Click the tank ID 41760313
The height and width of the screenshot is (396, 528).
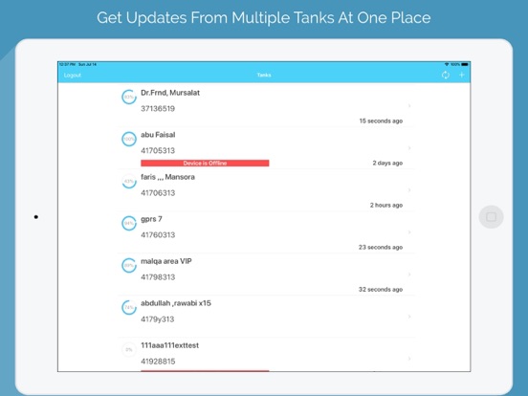point(158,235)
